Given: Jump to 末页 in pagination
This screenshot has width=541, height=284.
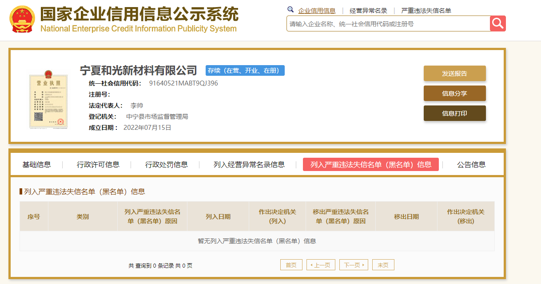Looking at the screenshot, I should [x=383, y=265].
